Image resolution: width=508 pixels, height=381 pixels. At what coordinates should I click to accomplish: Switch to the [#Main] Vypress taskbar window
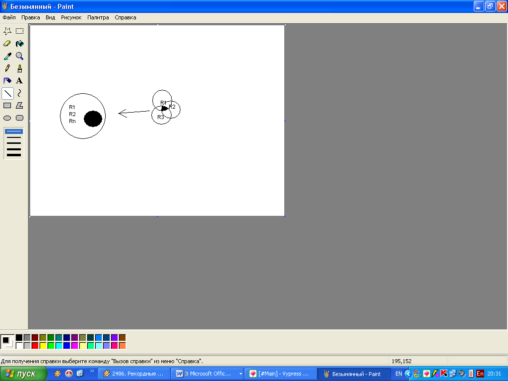click(281, 374)
